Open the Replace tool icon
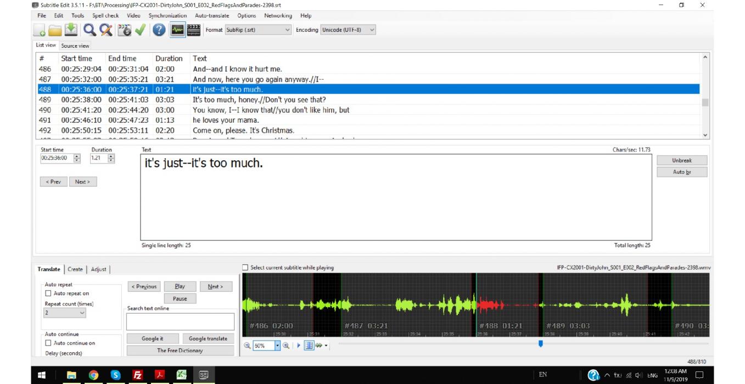The image size is (745, 384). [x=105, y=30]
